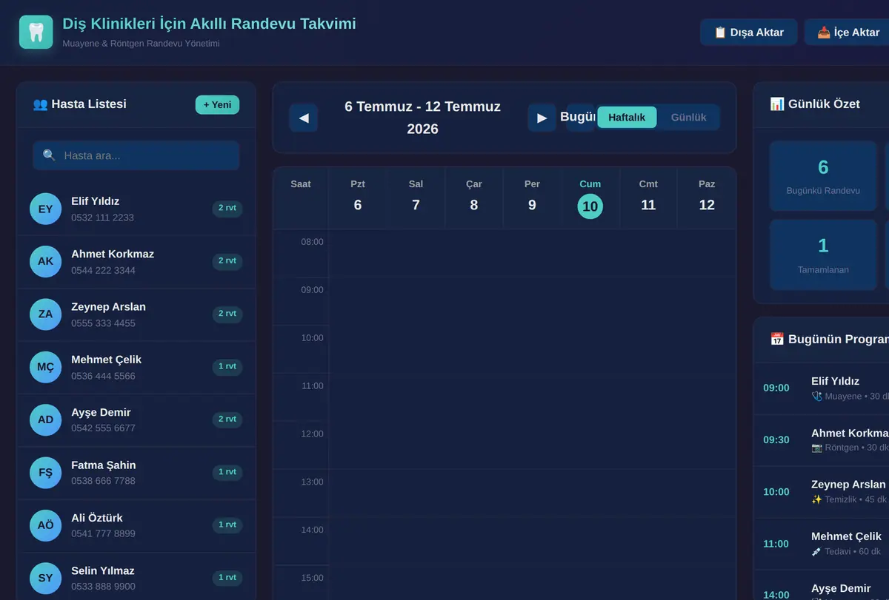
Task: Go to the previous week arrow
Action: 304,118
